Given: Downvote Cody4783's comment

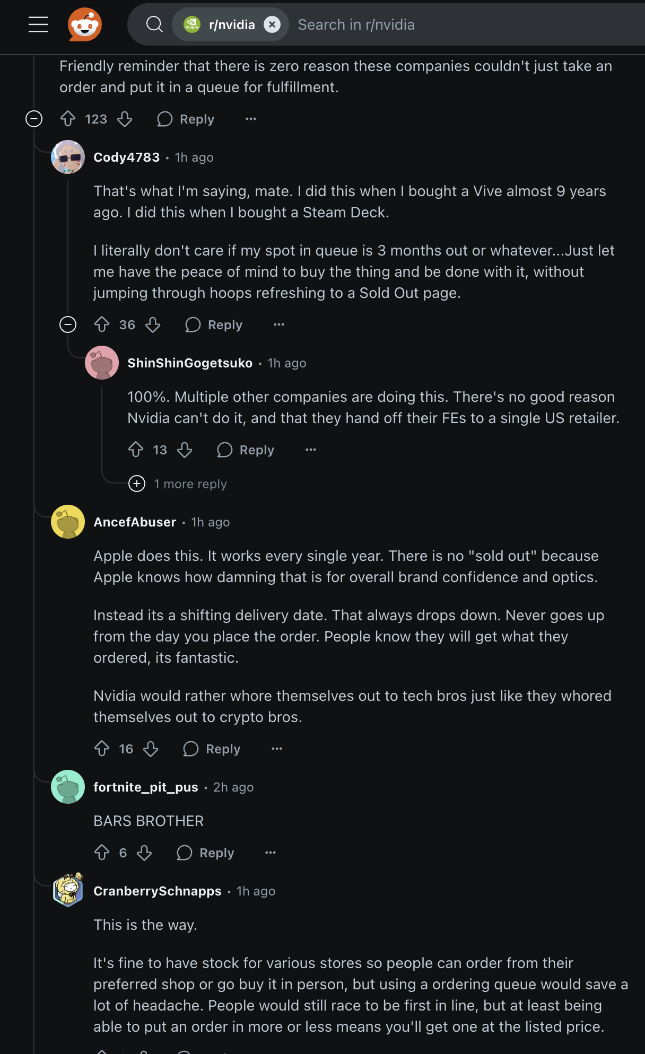Looking at the screenshot, I should (x=153, y=324).
